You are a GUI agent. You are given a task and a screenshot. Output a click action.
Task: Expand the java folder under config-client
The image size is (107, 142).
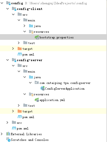point(24,26)
